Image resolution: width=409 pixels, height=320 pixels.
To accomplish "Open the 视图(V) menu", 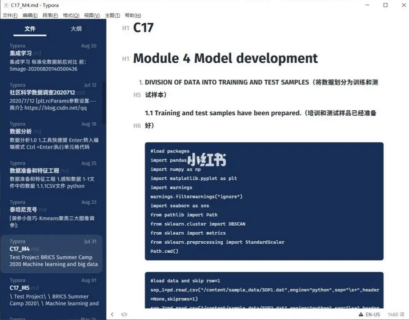I will [92, 16].
